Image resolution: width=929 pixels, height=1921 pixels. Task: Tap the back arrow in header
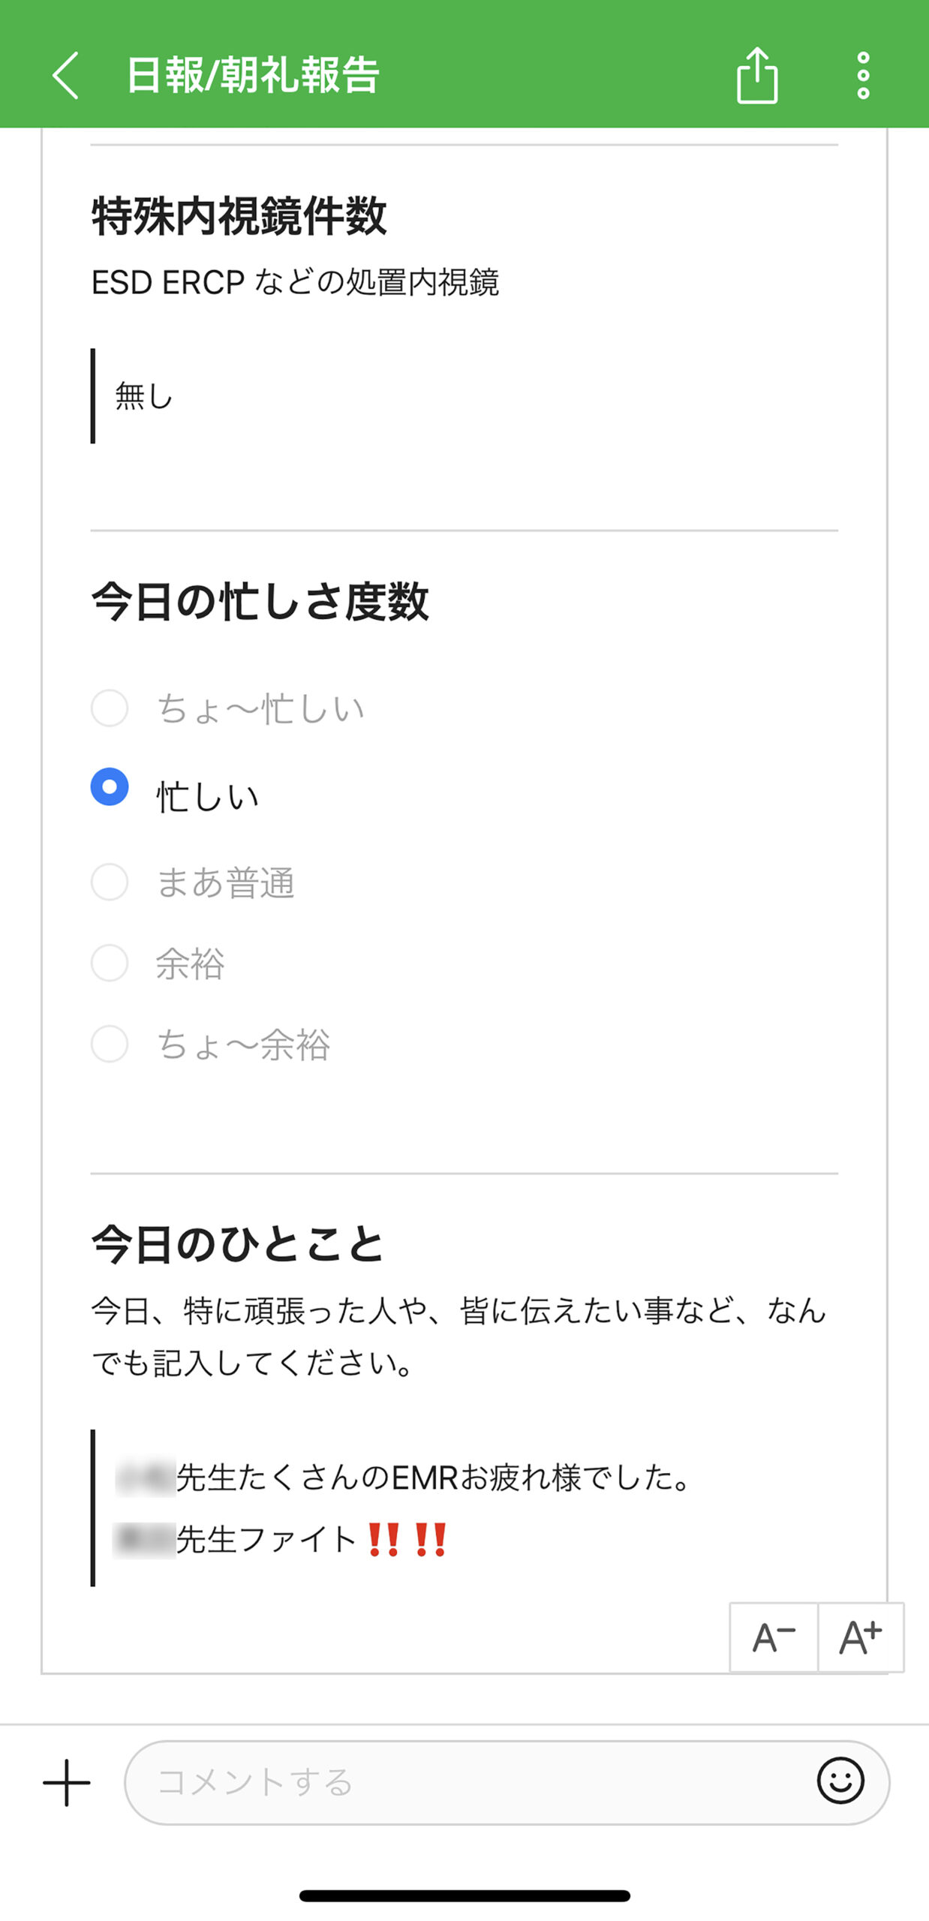pos(66,75)
